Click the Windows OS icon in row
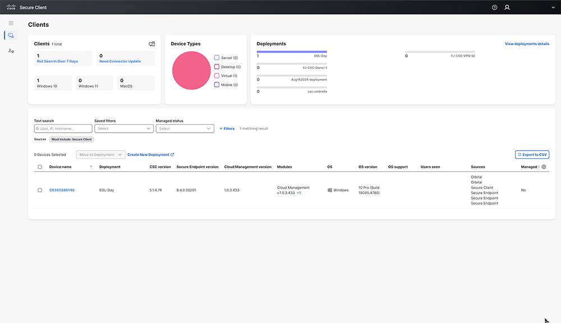The width and height of the screenshot is (561, 323). click(329, 190)
